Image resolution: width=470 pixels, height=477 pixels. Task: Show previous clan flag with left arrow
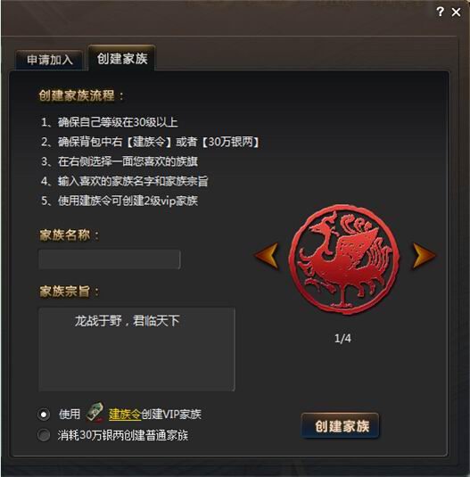point(267,255)
